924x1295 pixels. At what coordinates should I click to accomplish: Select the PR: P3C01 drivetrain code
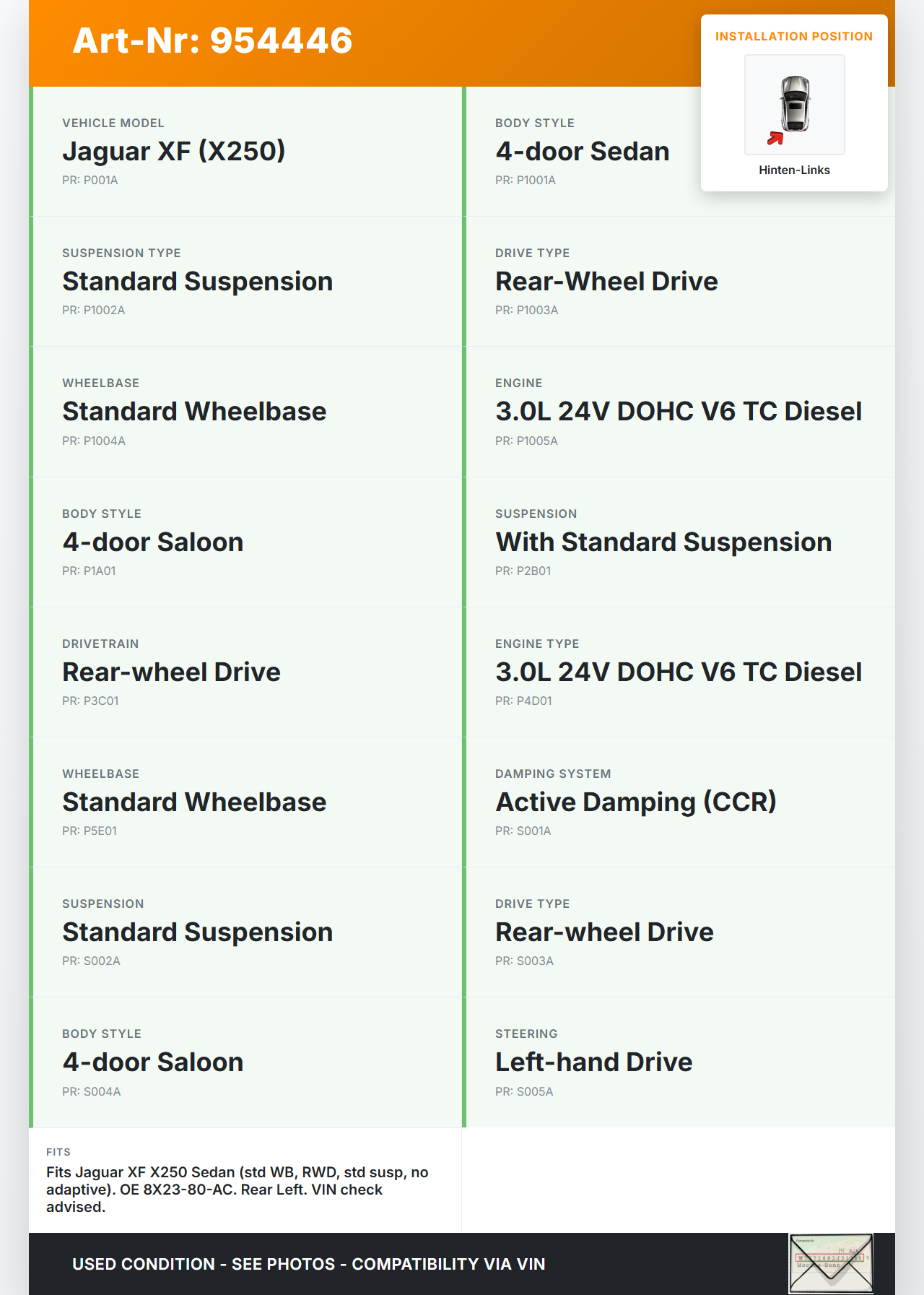[90, 701]
